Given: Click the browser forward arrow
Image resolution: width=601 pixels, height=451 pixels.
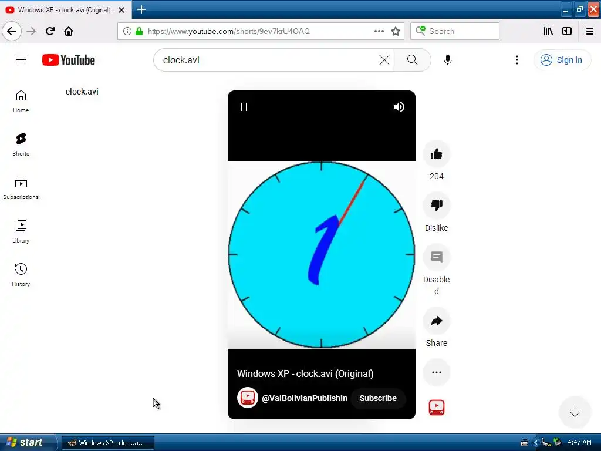Looking at the screenshot, I should pyautogui.click(x=31, y=31).
